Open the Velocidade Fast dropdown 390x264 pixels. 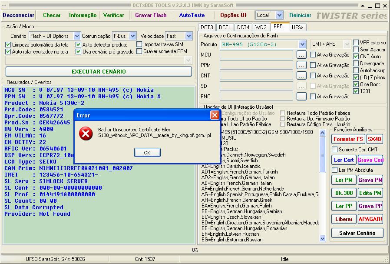click(188, 36)
